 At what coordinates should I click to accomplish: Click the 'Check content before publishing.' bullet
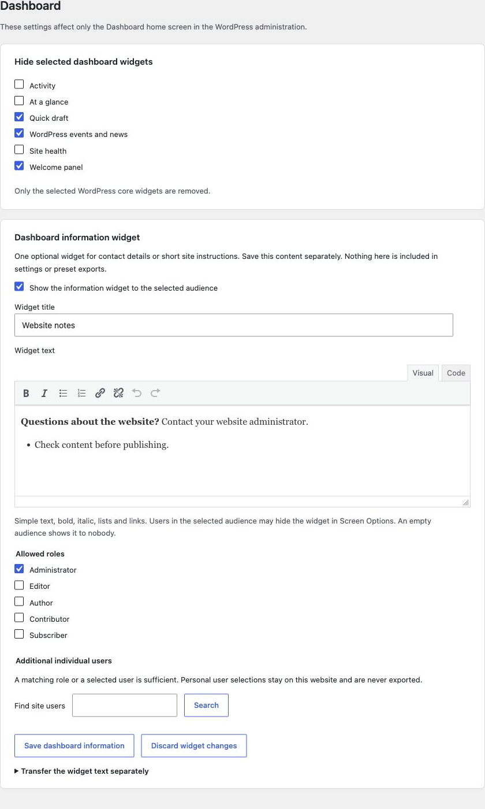[x=102, y=444]
